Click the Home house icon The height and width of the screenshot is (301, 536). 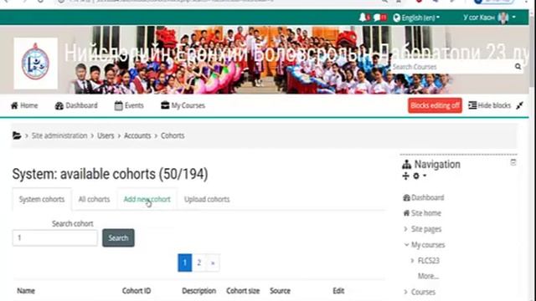tap(14, 105)
